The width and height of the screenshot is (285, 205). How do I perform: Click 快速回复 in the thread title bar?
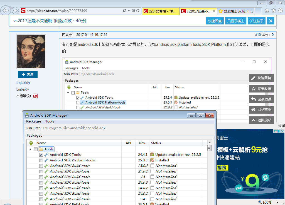tap(215, 21)
